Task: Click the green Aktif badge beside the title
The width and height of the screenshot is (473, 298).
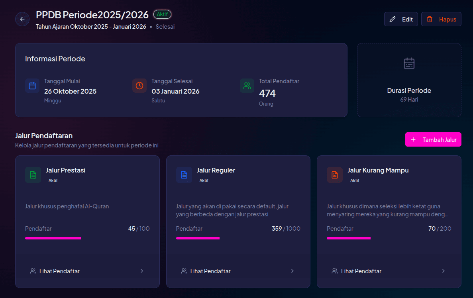Action: (x=162, y=14)
